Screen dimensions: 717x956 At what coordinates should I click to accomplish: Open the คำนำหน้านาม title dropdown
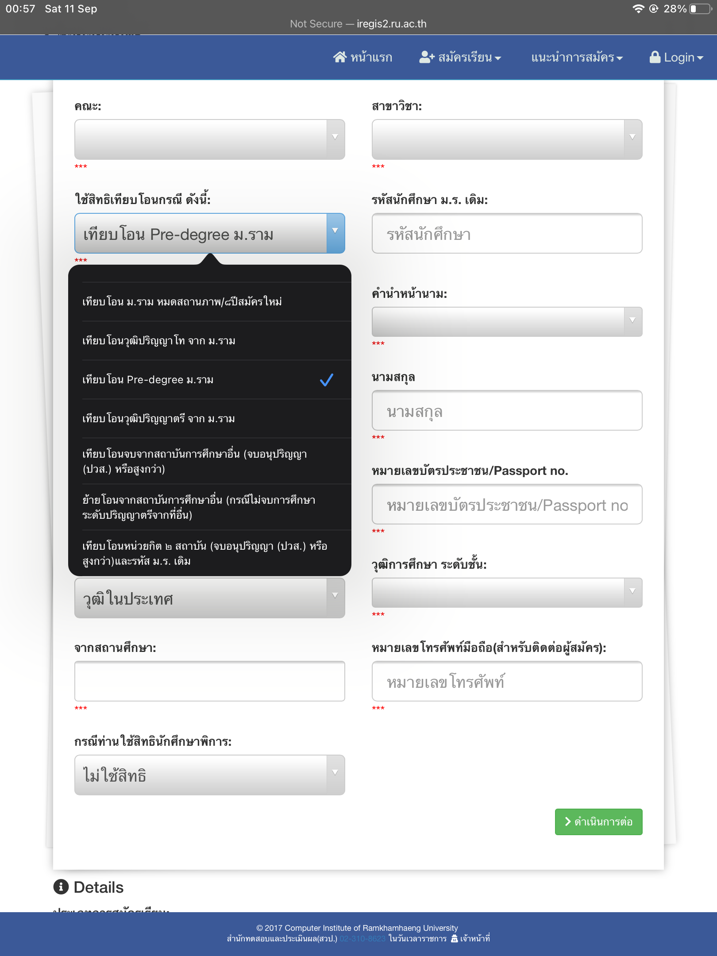[507, 322]
